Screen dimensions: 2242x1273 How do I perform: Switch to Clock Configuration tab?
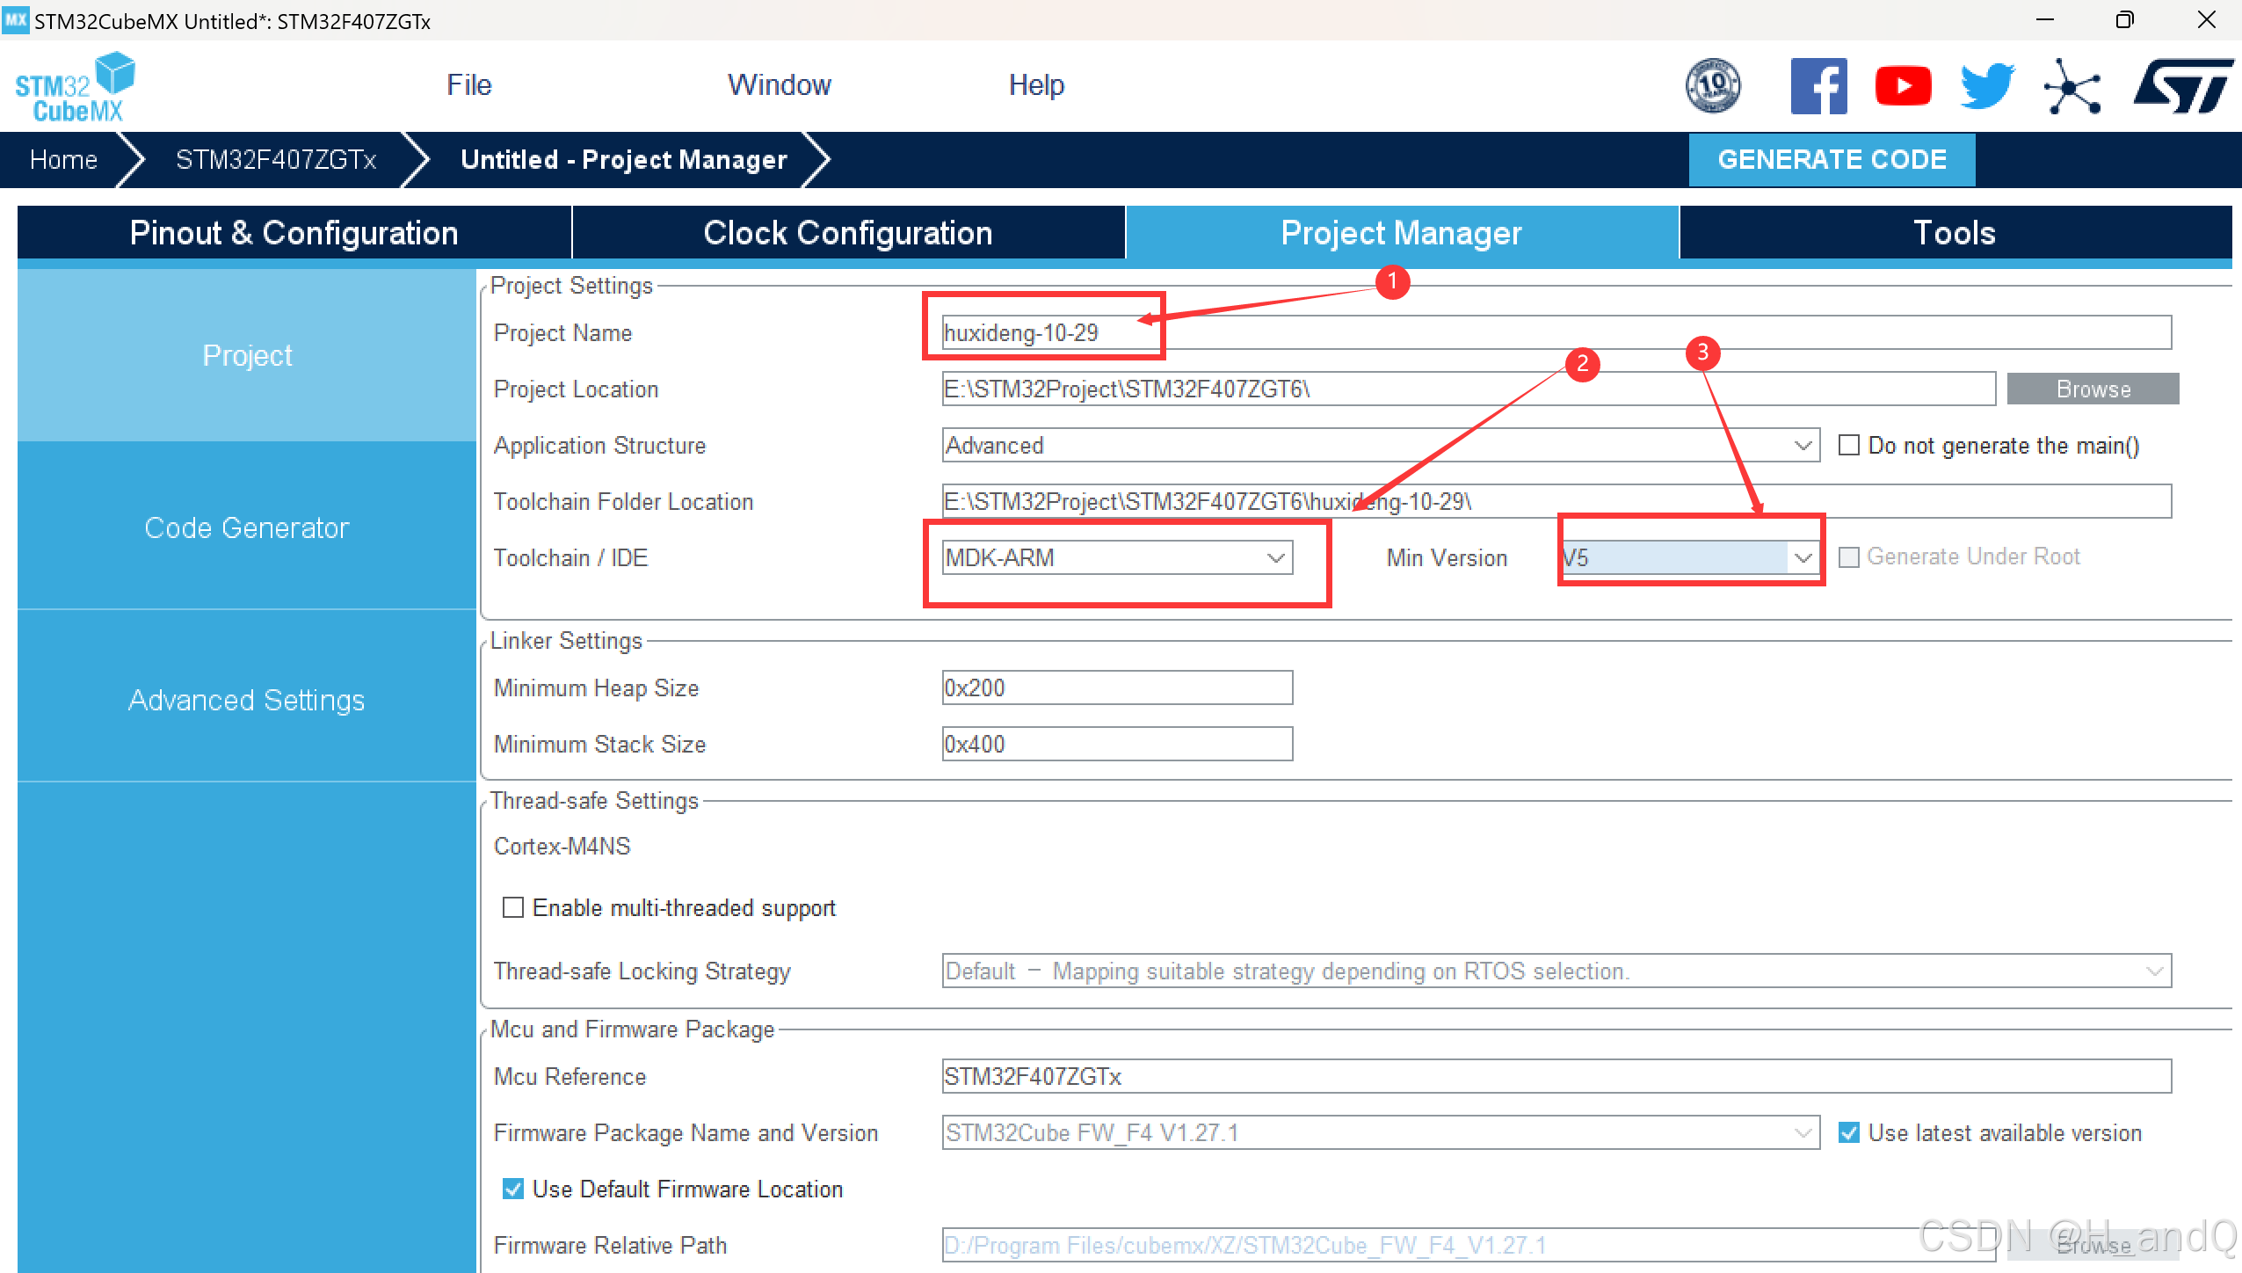coord(847,233)
